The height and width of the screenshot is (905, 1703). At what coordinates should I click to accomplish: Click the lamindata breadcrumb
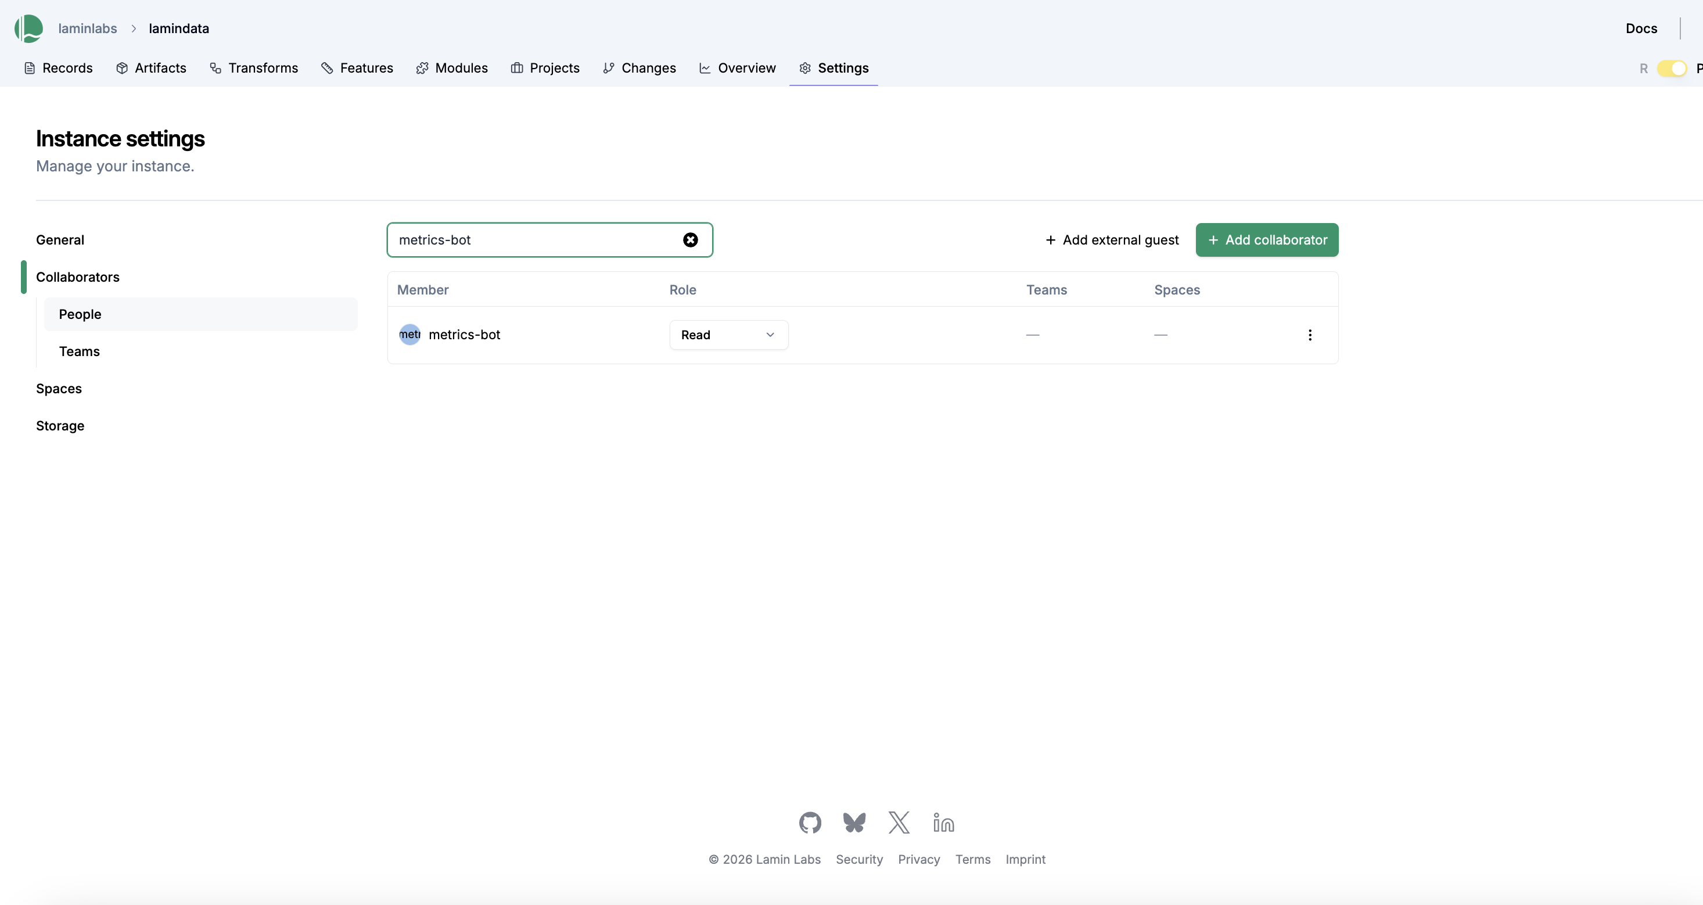(178, 28)
